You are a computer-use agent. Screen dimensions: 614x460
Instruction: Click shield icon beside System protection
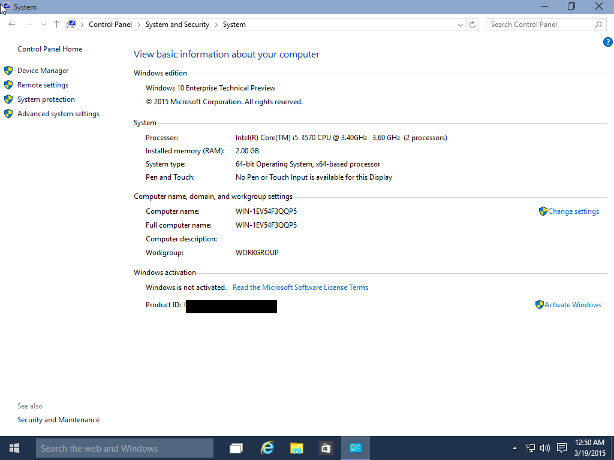pos(8,99)
